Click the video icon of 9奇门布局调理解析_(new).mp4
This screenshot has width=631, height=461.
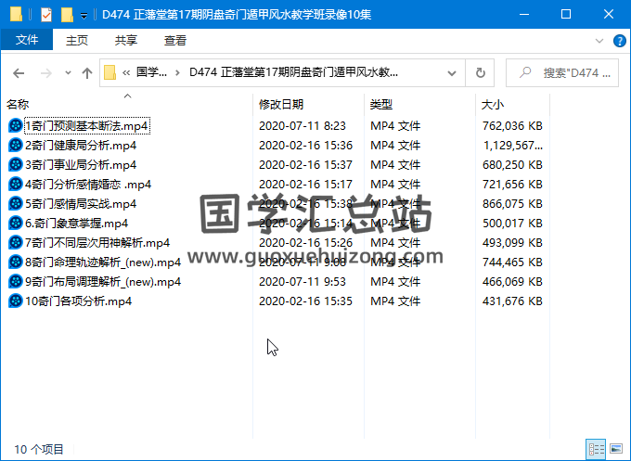tap(15, 282)
